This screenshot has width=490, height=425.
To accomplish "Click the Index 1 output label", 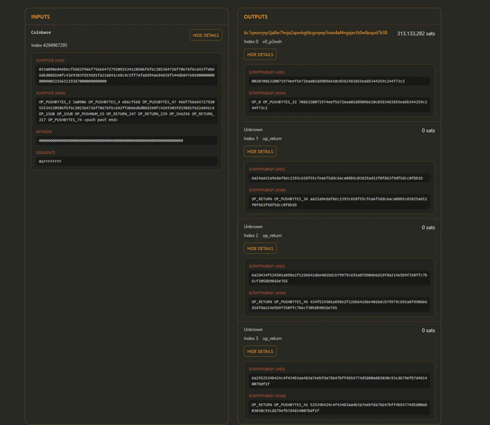I will (251, 139).
